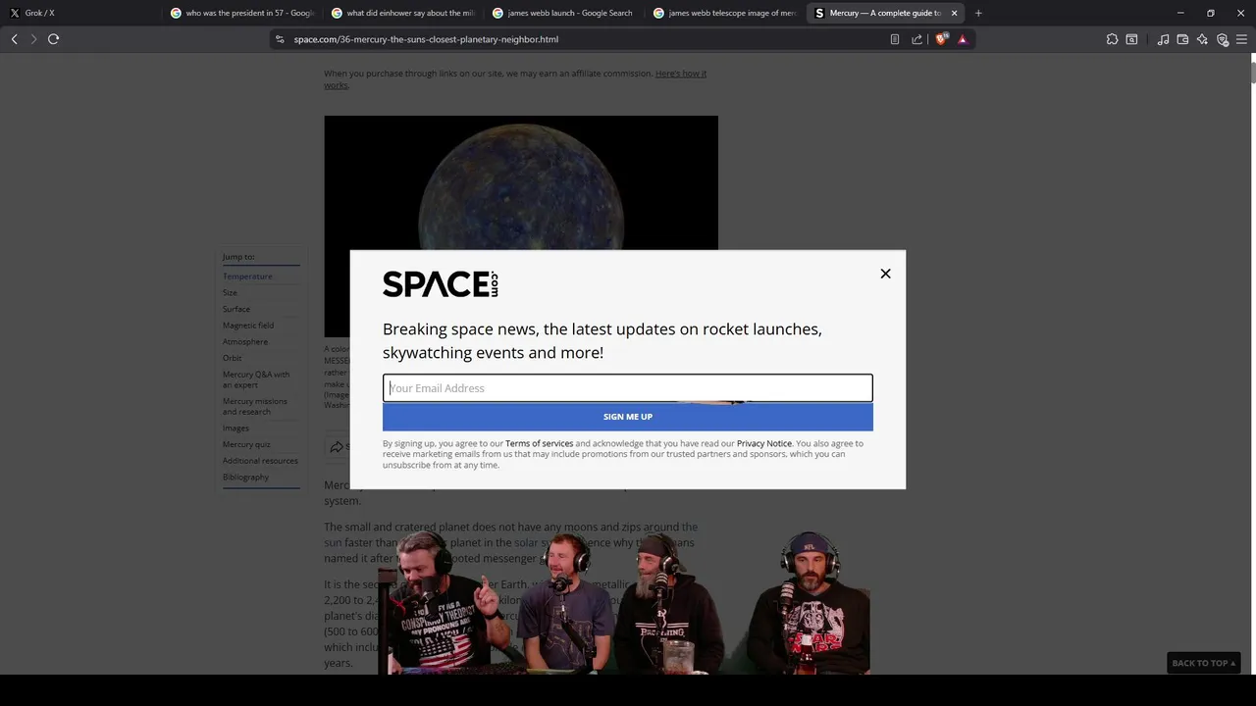Image resolution: width=1256 pixels, height=706 pixels.
Task: Jump to Size section
Action: (230, 292)
